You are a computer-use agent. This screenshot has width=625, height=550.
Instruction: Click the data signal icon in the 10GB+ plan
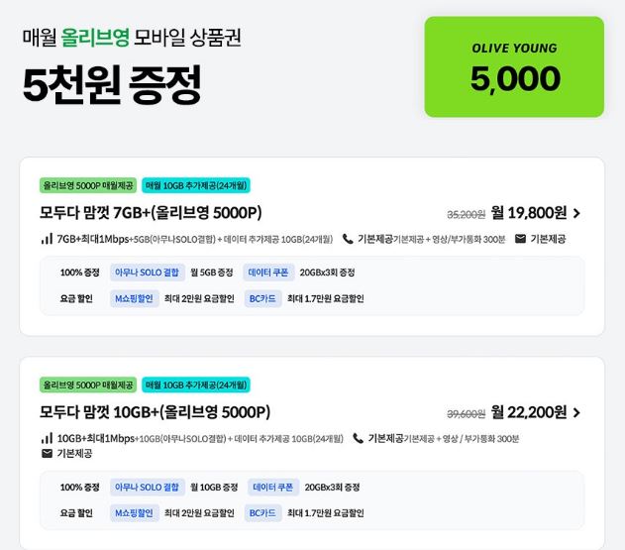(47, 438)
